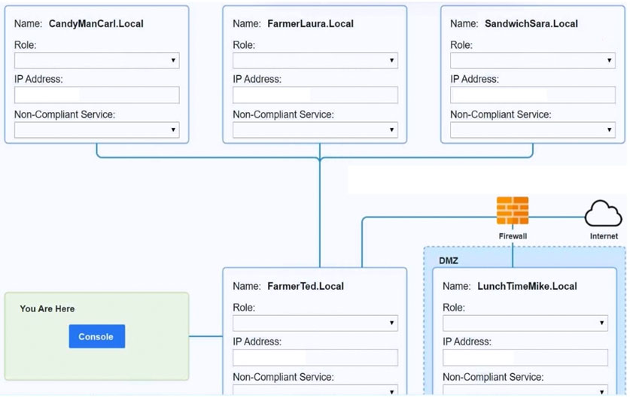Open Role dropdown for FarmerTed.Local
The image size is (630, 398).
click(x=315, y=324)
